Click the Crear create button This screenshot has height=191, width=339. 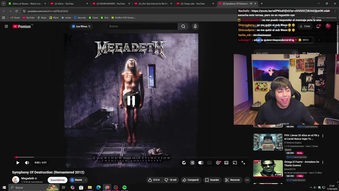[305, 26]
